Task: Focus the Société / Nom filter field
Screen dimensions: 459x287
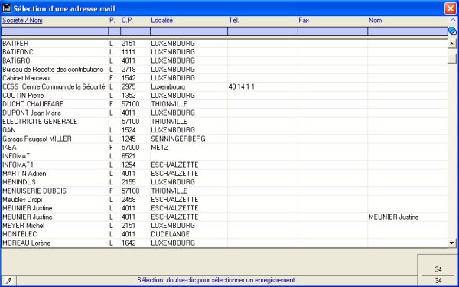Action: pyautogui.click(x=55, y=31)
